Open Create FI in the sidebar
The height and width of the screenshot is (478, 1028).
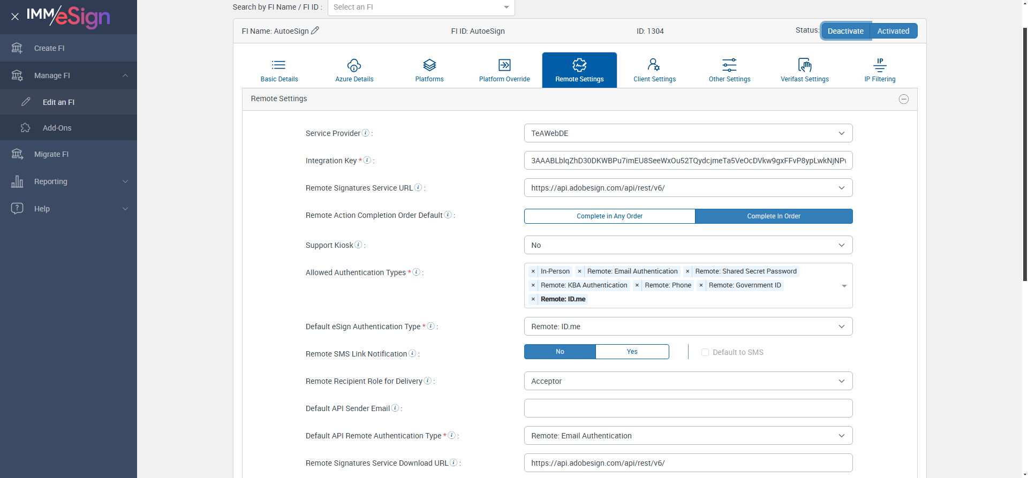(49, 48)
